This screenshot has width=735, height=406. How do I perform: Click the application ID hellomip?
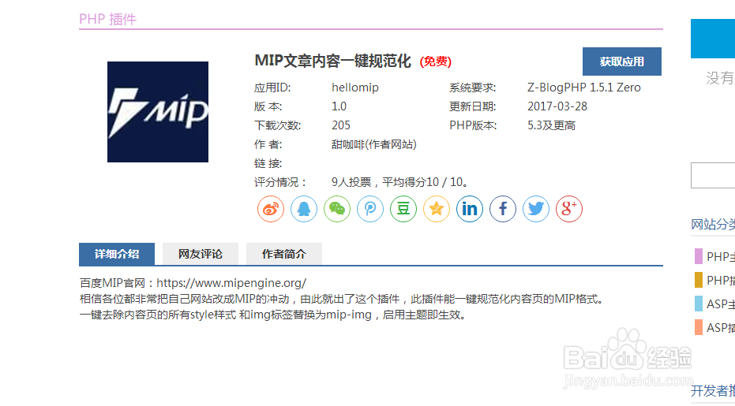[x=355, y=88]
